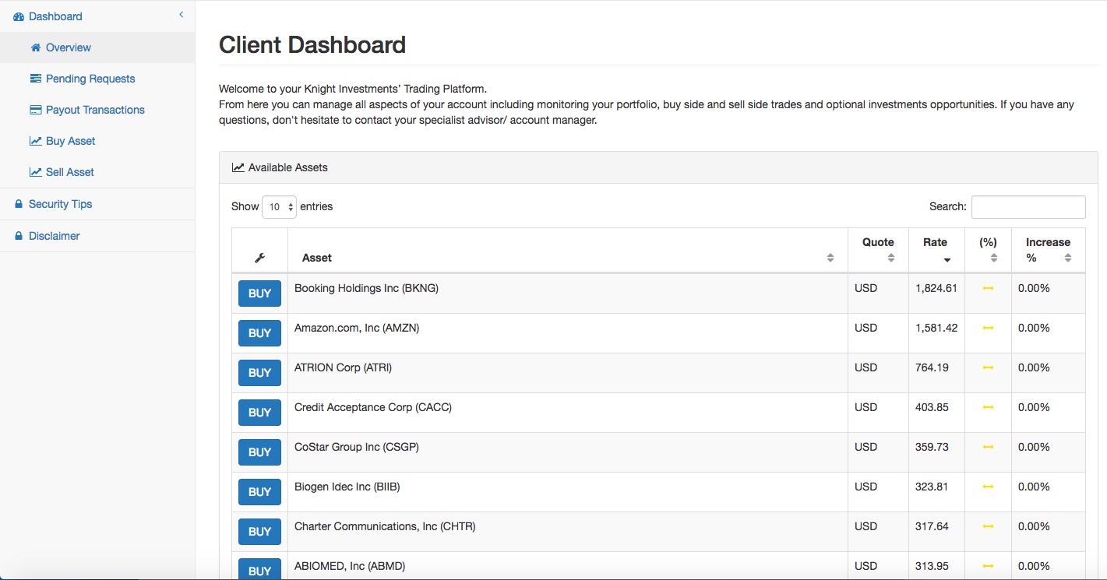Viewport: 1107px width, 580px height.
Task: Click the Dashboard gauge icon
Action: [x=19, y=16]
